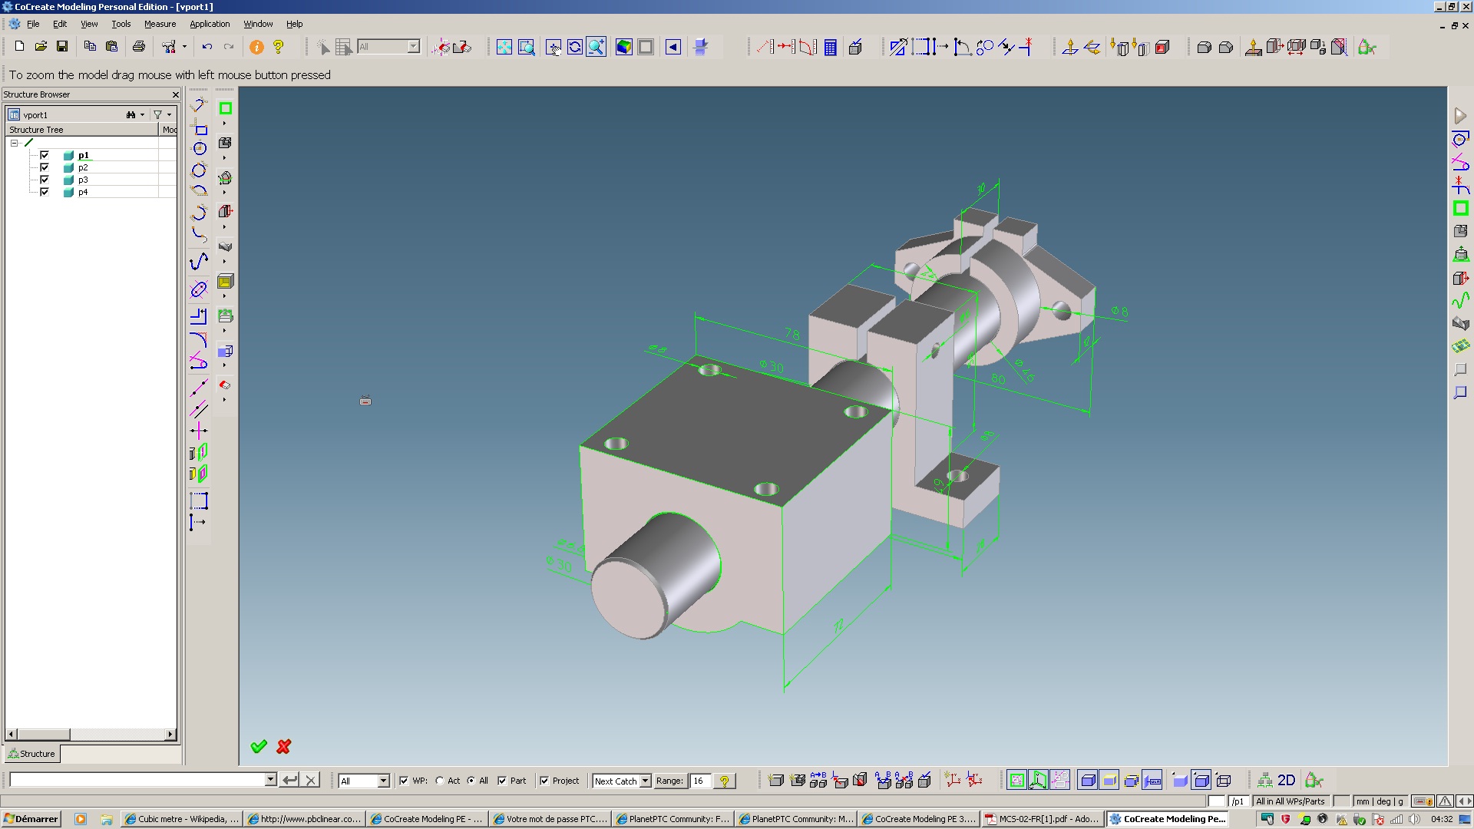Image resolution: width=1474 pixels, height=829 pixels.
Task: Switch to MCS-02-FR pdf taskbar window
Action: pos(1043,819)
